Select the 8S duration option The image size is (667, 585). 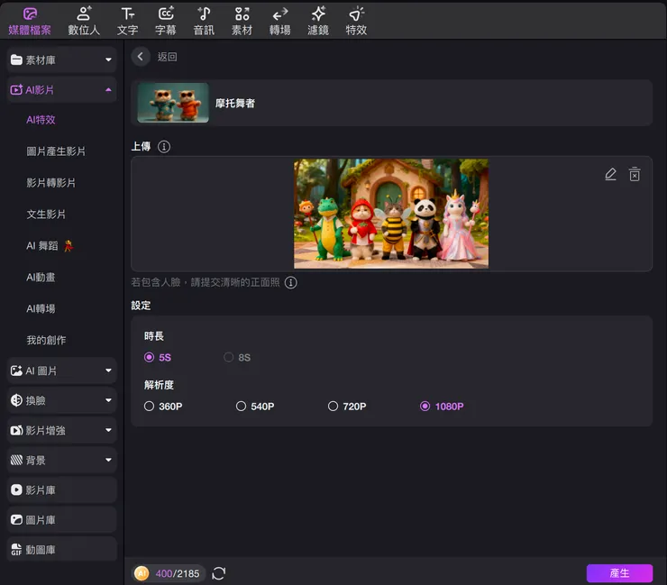(x=237, y=357)
